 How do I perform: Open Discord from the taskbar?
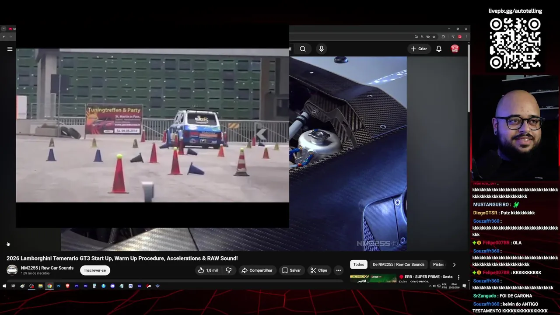(x=112, y=286)
